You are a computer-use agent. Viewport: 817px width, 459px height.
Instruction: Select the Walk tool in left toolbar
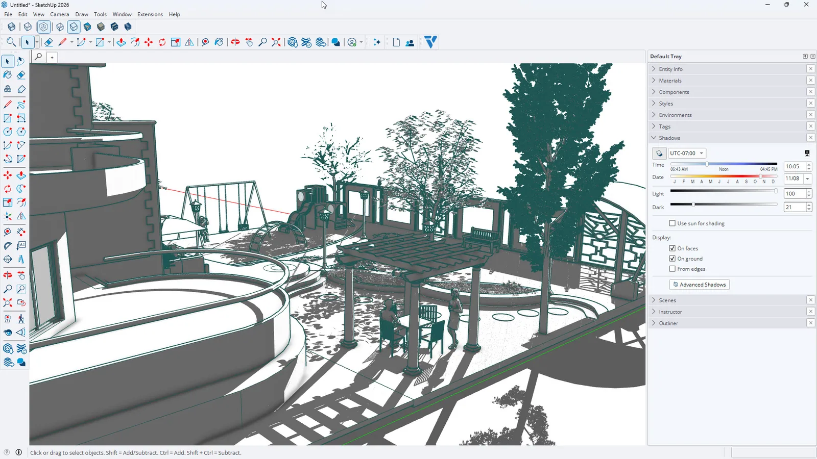(21, 319)
